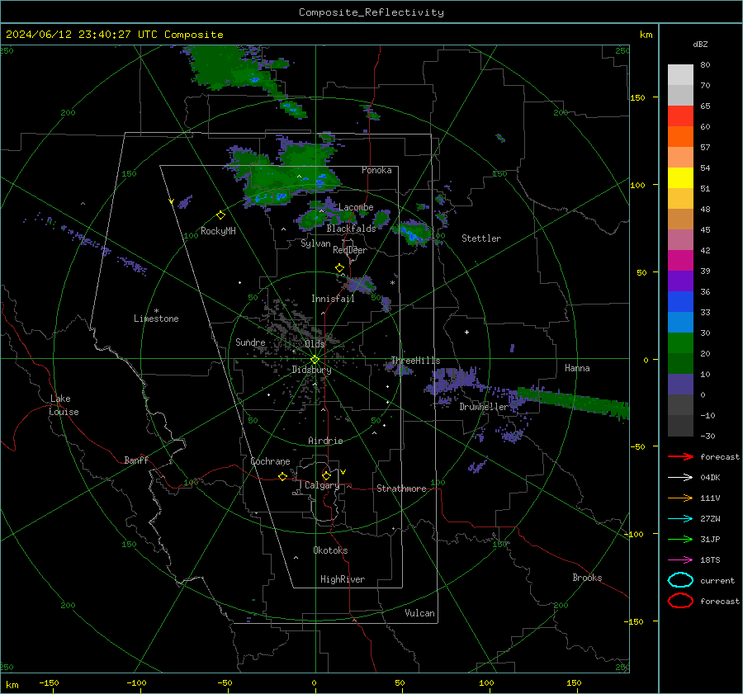The height and width of the screenshot is (694, 743).
Task: Click the storm cell west of Stettler
Action: tap(414, 233)
